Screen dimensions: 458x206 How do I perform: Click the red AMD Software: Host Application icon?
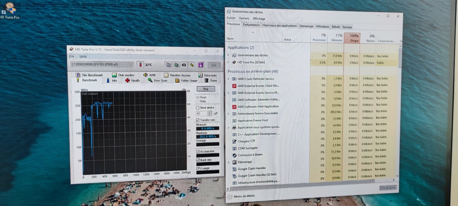(234, 106)
